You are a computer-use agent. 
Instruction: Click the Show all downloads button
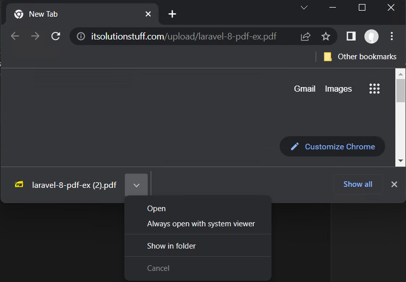[x=358, y=184]
